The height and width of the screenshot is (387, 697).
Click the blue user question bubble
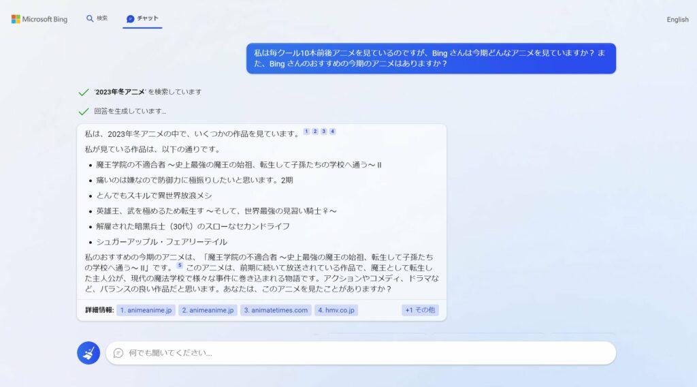click(x=431, y=58)
